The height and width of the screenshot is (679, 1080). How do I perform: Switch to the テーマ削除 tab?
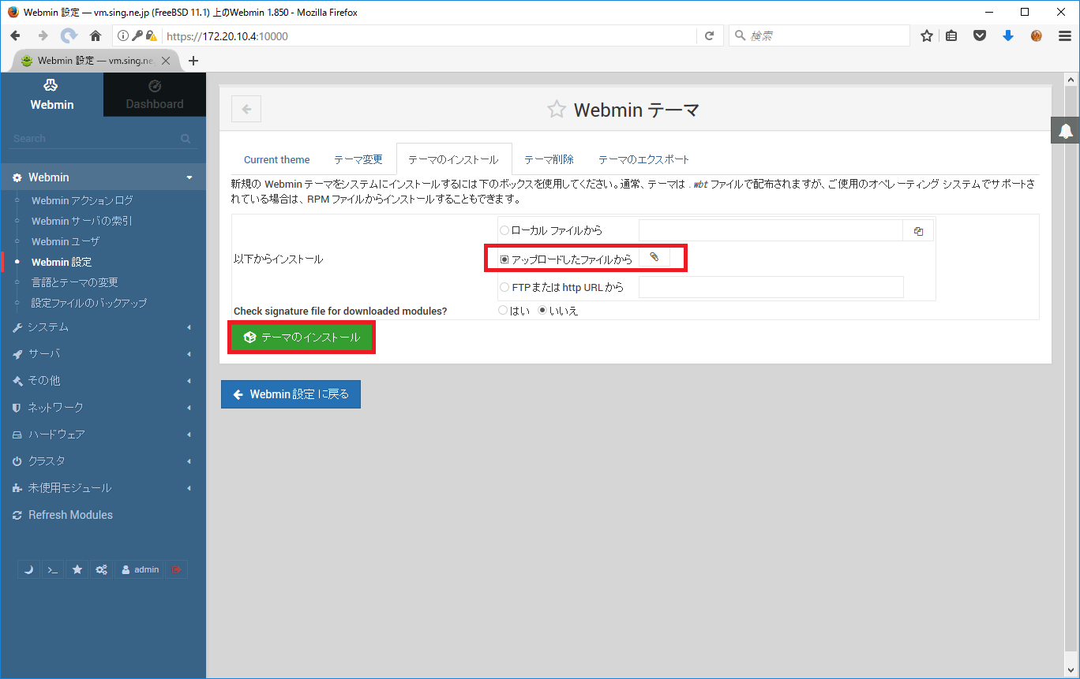[x=549, y=159]
